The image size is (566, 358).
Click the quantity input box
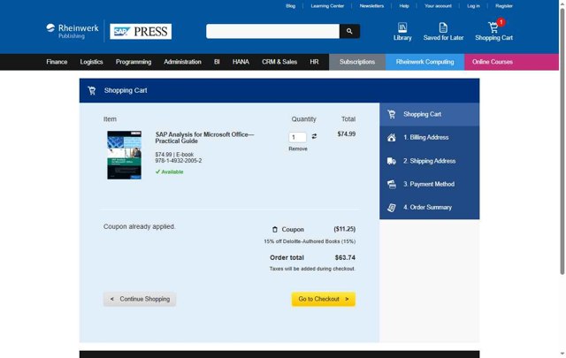coord(297,137)
